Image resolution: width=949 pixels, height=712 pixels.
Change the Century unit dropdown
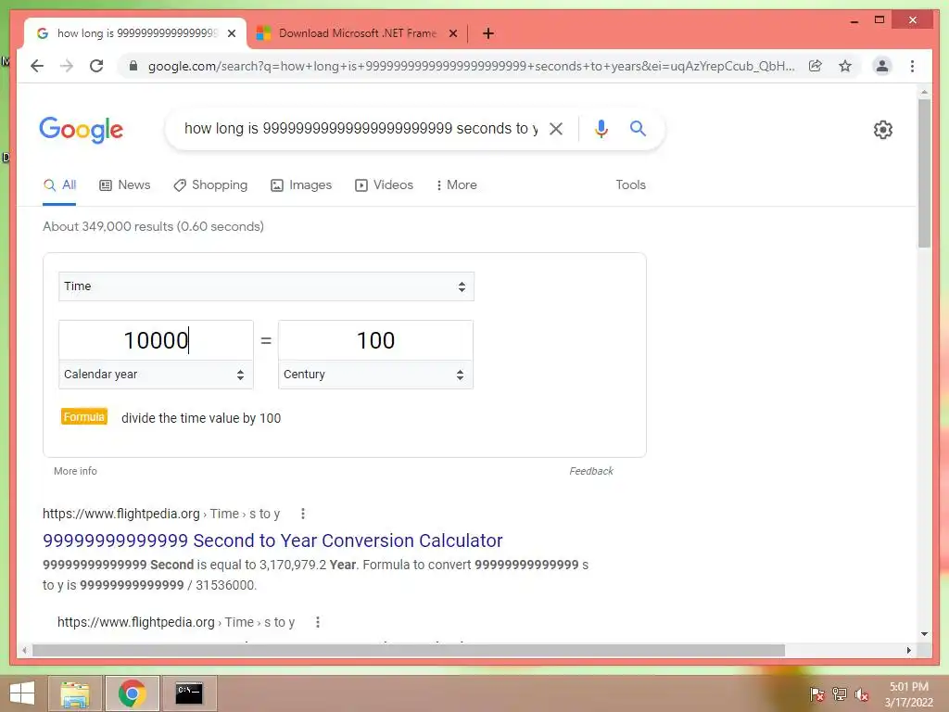[375, 375]
